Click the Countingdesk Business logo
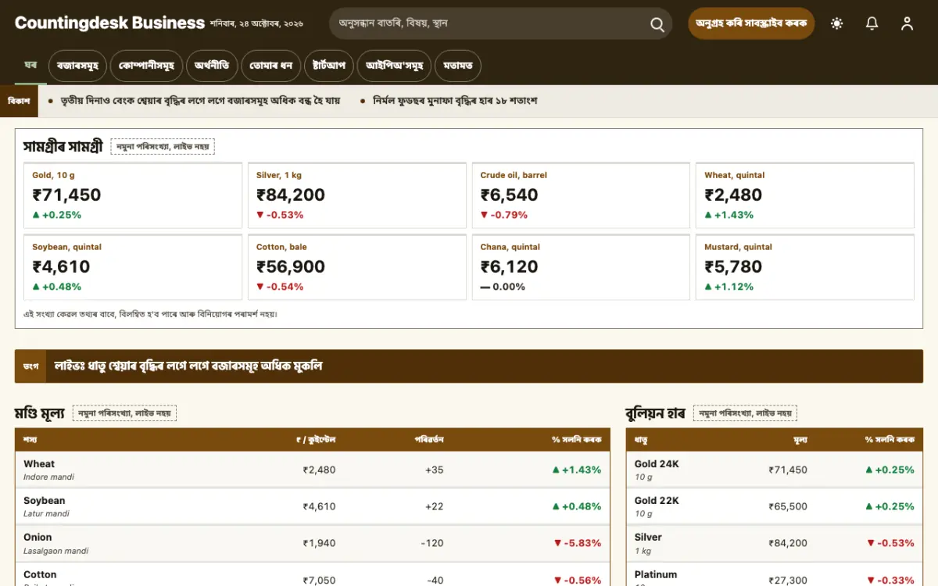938x586 pixels. (109, 23)
